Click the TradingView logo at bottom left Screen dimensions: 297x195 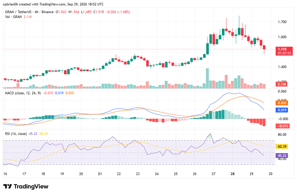pyautogui.click(x=26, y=187)
